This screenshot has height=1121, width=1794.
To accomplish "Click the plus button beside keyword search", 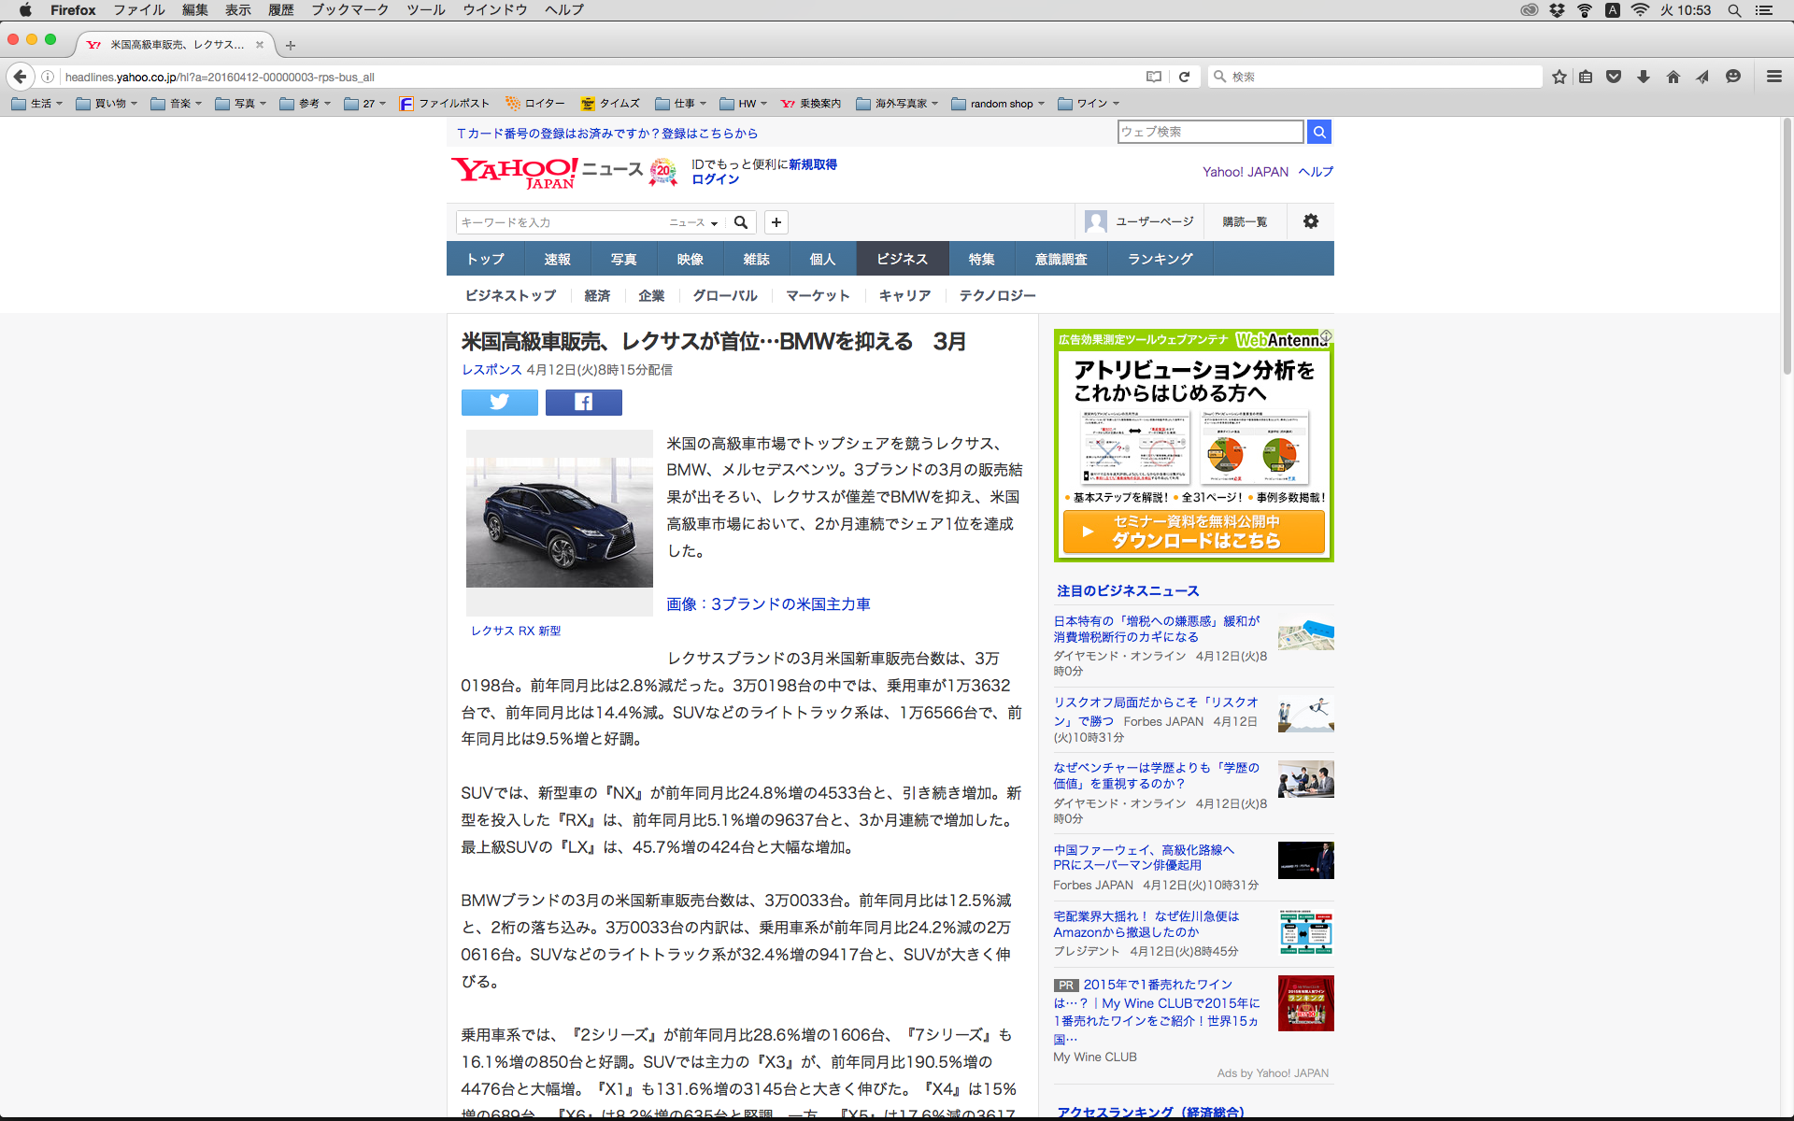I will click(x=776, y=222).
